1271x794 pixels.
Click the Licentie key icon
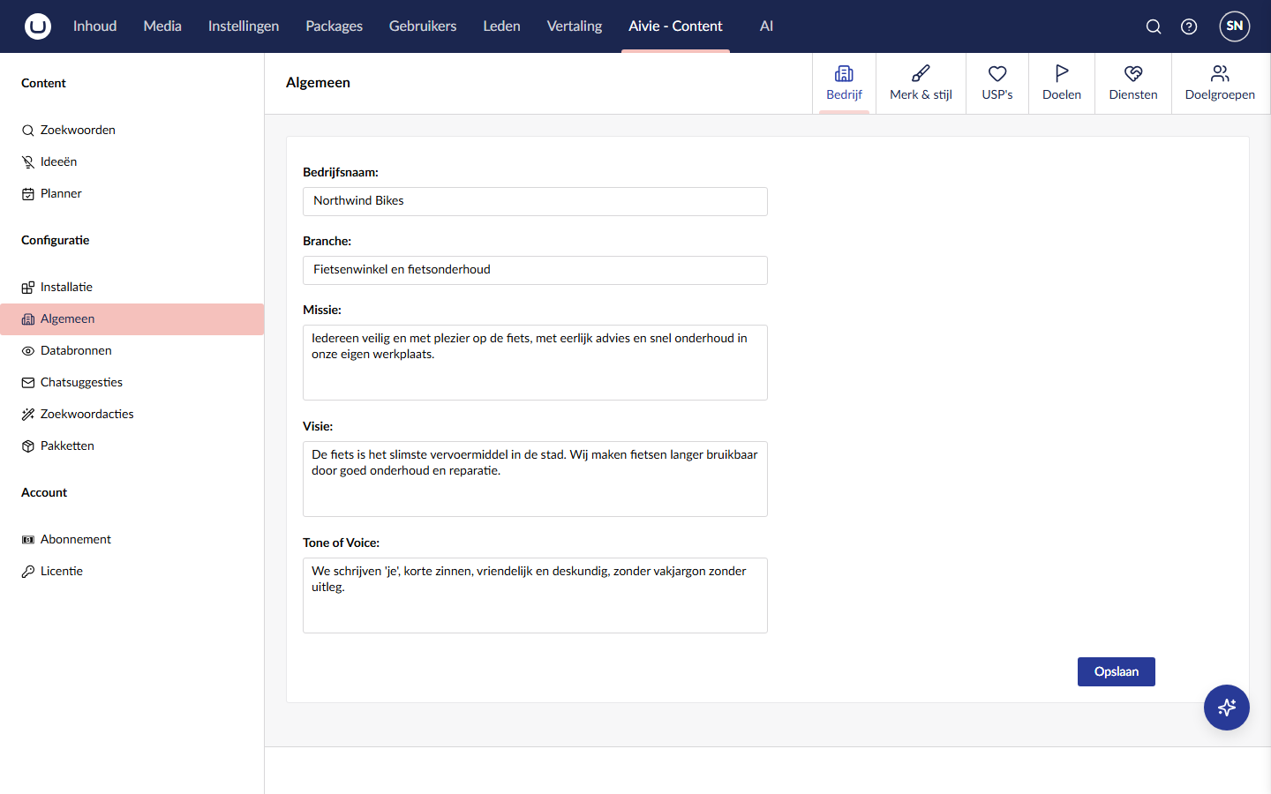click(x=28, y=572)
